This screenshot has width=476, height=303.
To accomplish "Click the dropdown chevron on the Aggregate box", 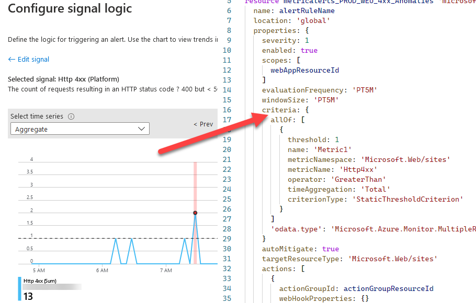I will [141, 128].
